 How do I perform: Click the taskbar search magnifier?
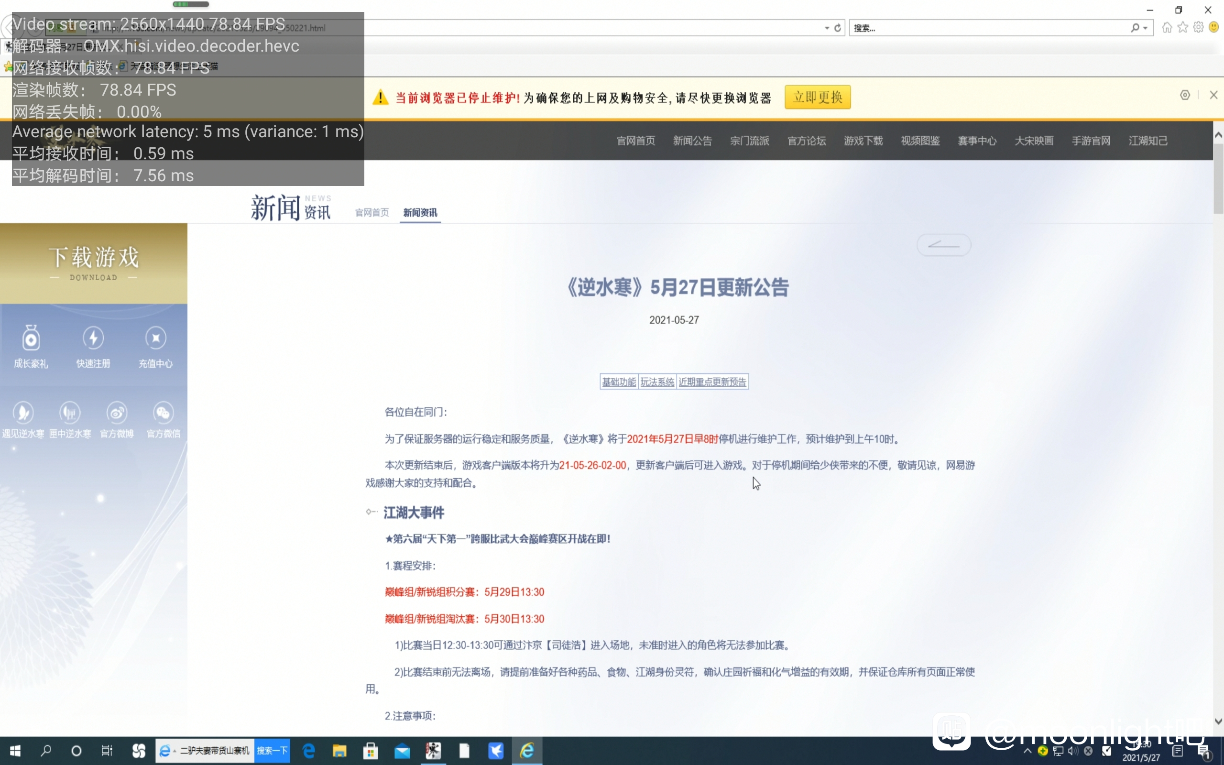tap(46, 751)
